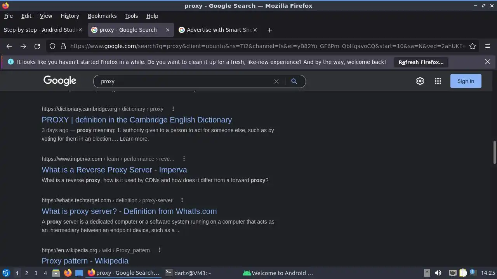Focus the Welcome to Android taskbar entry
This screenshot has height=279, width=497.
pos(278,273)
